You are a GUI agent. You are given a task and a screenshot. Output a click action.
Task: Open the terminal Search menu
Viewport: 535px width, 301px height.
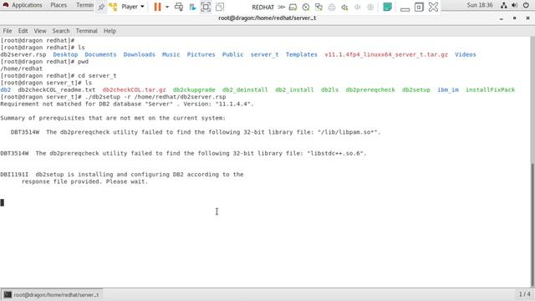click(61, 31)
